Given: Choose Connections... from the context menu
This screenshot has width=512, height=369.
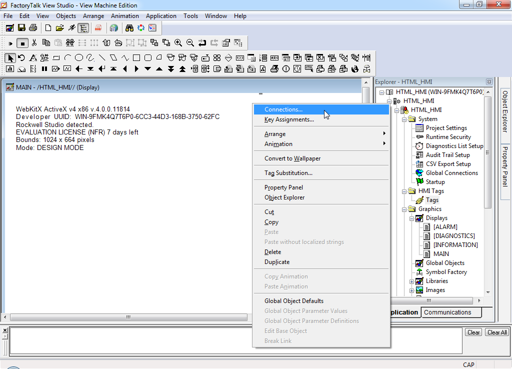Looking at the screenshot, I should pyautogui.click(x=321, y=109).
